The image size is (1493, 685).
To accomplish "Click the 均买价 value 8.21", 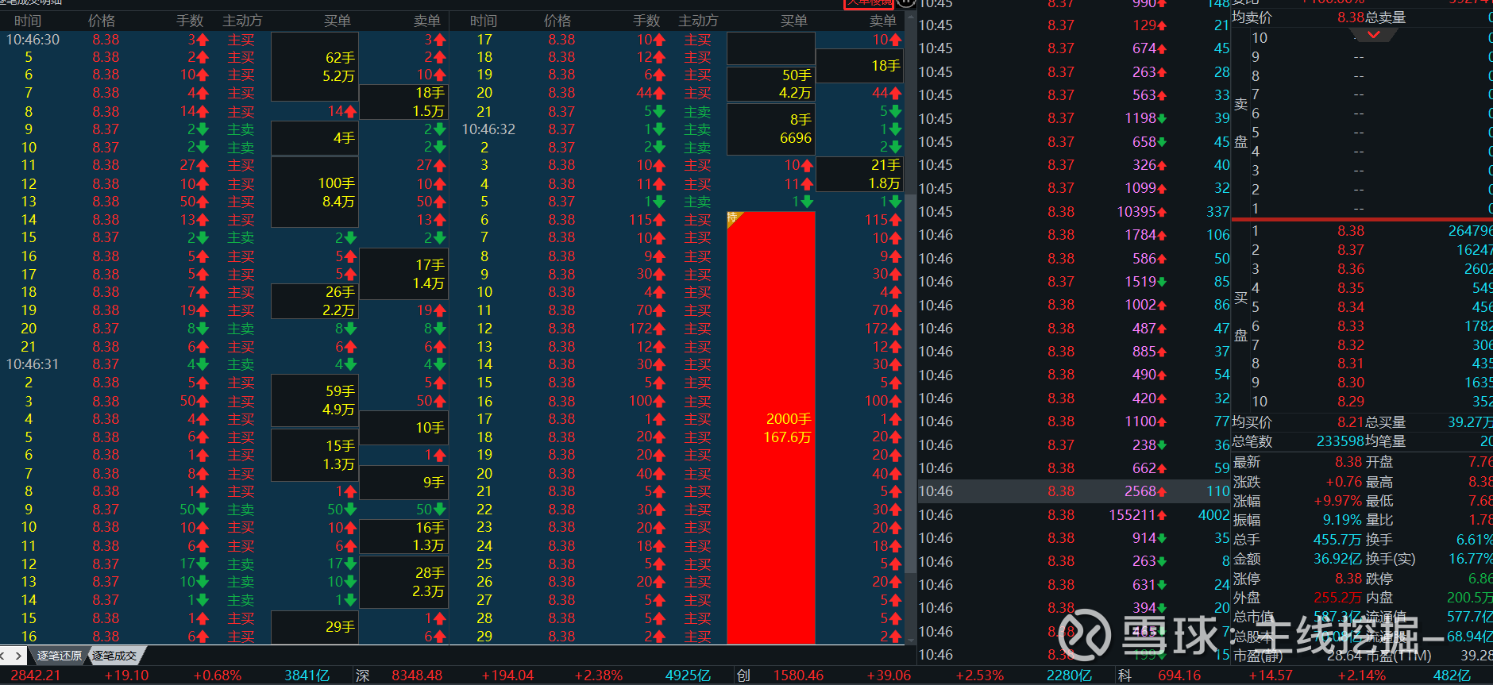I will click(1351, 422).
